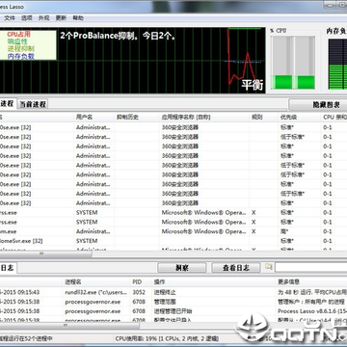This screenshot has width=347, height=347.
Task: Click the log panel horizontal scrollbar thumb
Action: 69,326
